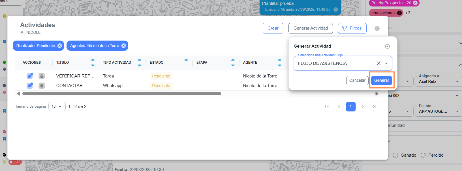Screen dimensions: 462x171
Task: Click the Generar button
Action: click(x=381, y=80)
